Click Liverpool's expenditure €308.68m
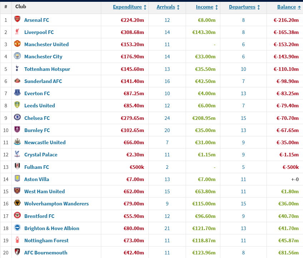This screenshot has height=258, width=303. [x=132, y=32]
